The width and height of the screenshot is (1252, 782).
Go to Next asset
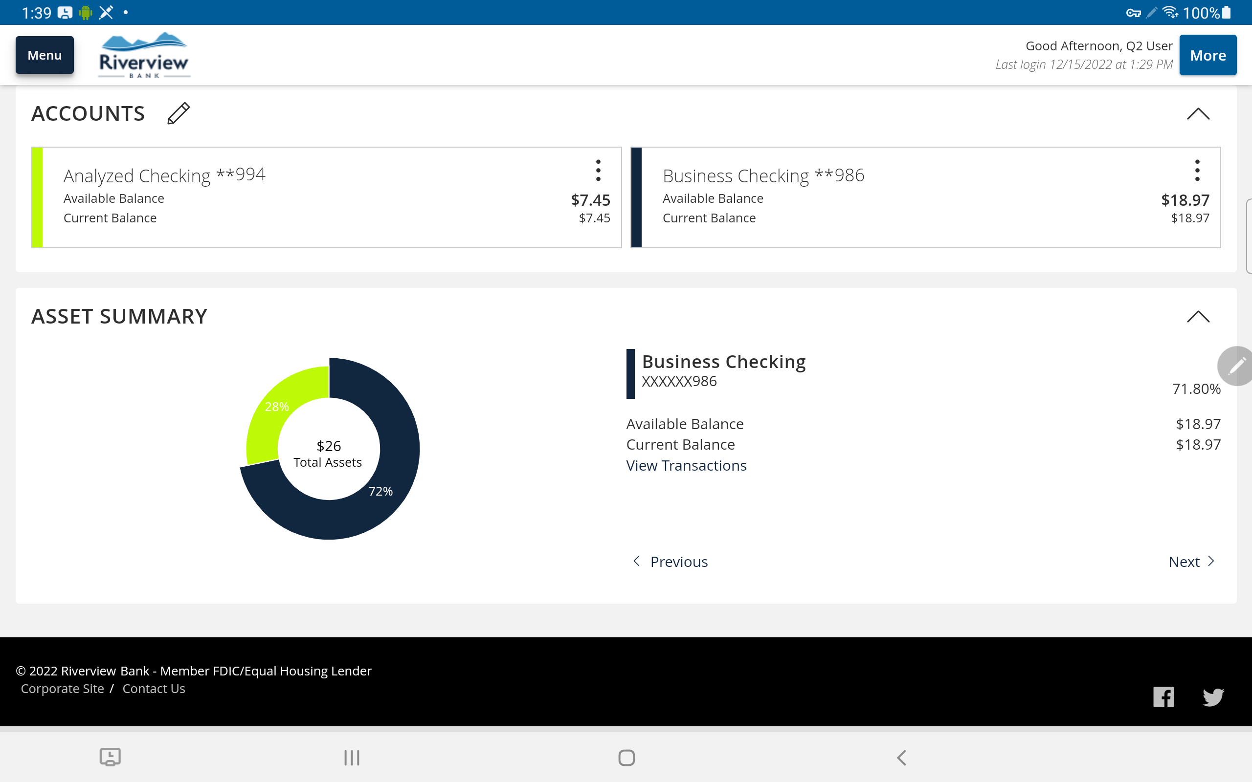click(1191, 562)
